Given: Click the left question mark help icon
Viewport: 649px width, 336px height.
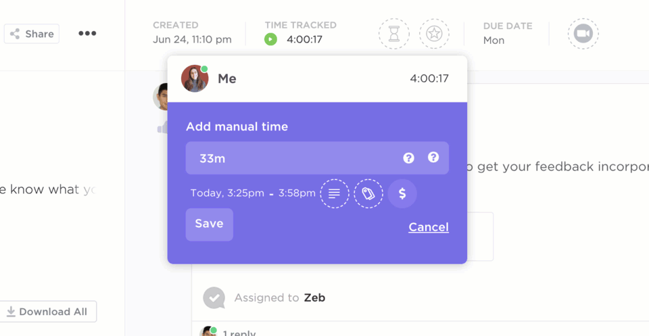Looking at the screenshot, I should 408,158.
